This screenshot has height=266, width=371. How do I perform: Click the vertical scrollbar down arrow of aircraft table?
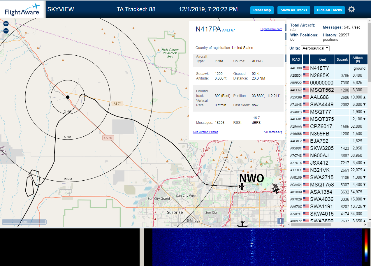(370, 220)
